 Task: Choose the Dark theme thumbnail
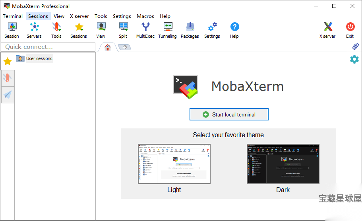pyautogui.click(x=283, y=164)
